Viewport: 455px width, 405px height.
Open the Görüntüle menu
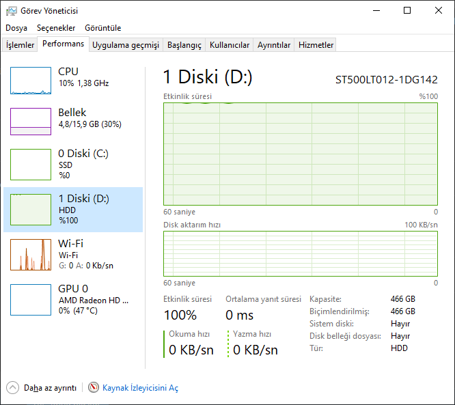(x=102, y=28)
